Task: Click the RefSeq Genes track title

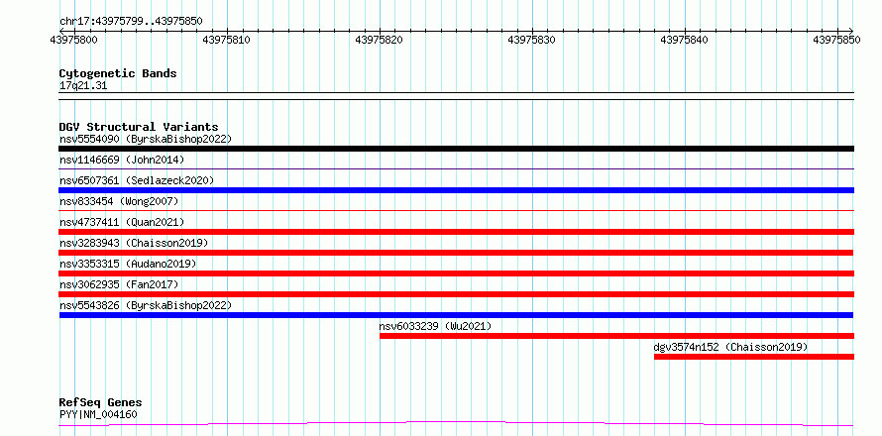Action: coord(100,403)
